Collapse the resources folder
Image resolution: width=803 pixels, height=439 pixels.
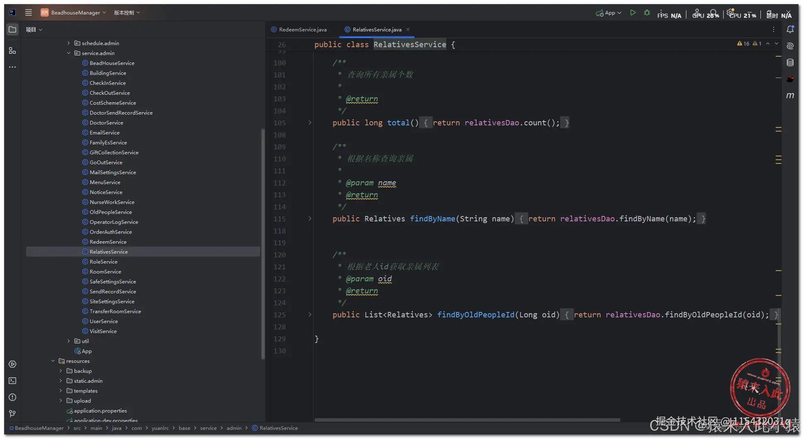pos(53,361)
